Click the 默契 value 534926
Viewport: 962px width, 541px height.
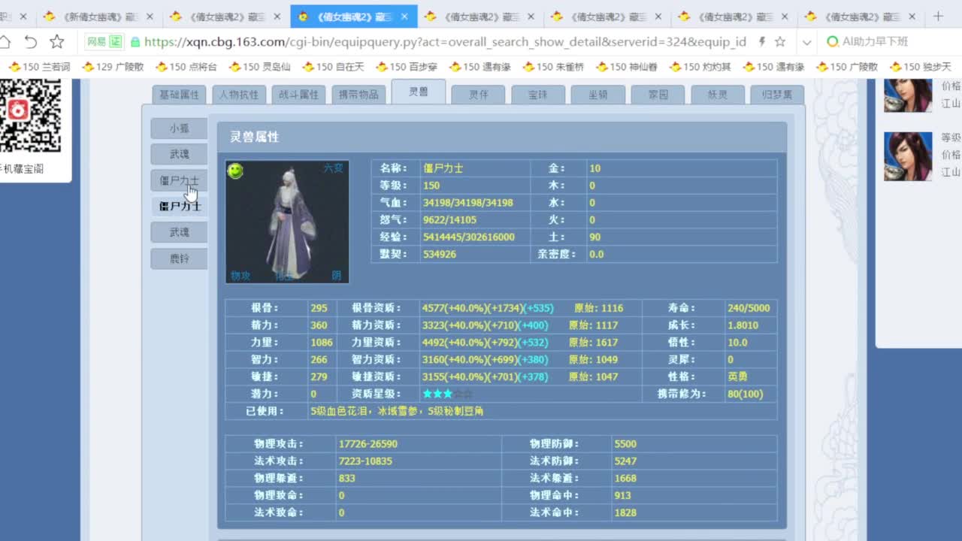440,255
